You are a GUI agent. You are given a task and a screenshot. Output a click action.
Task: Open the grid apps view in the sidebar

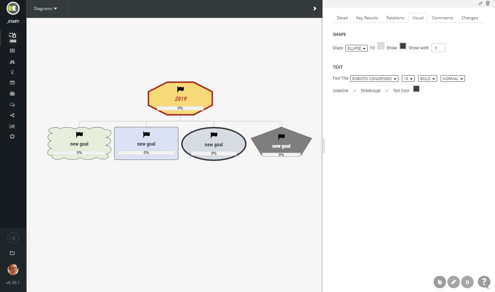coord(12,50)
